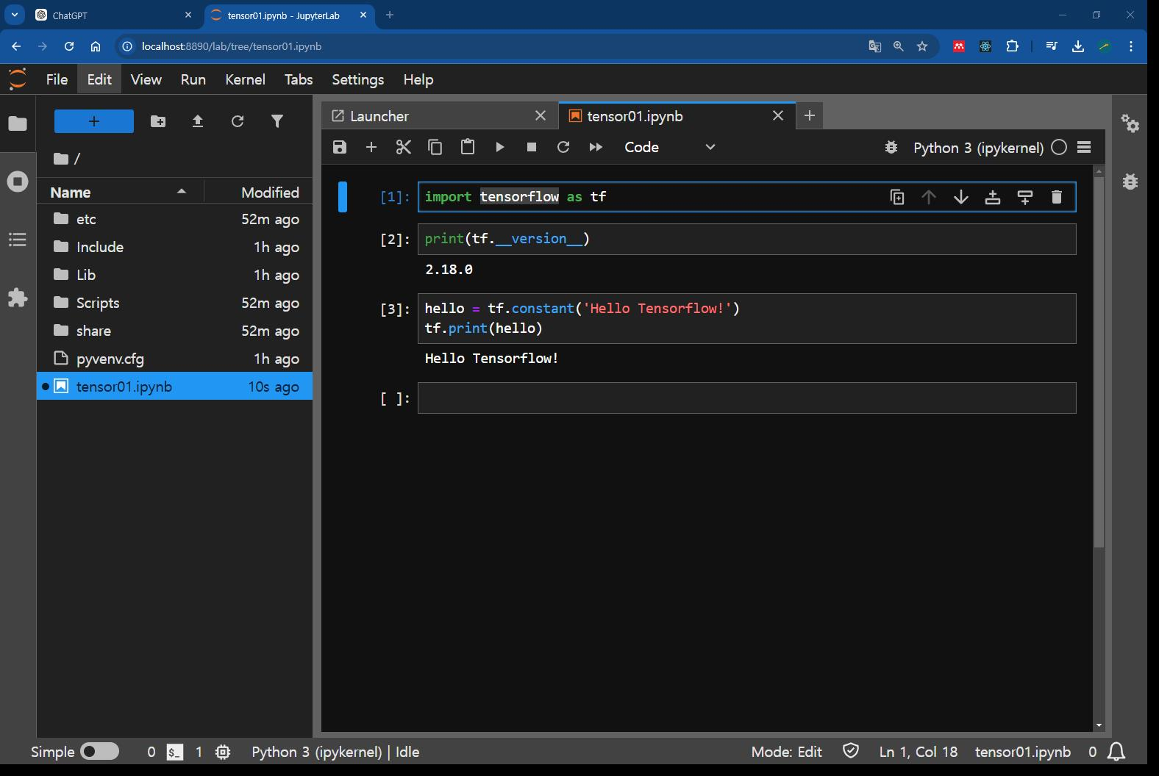Delete the first cell with trash icon
This screenshot has width=1159, height=776.
(1057, 197)
